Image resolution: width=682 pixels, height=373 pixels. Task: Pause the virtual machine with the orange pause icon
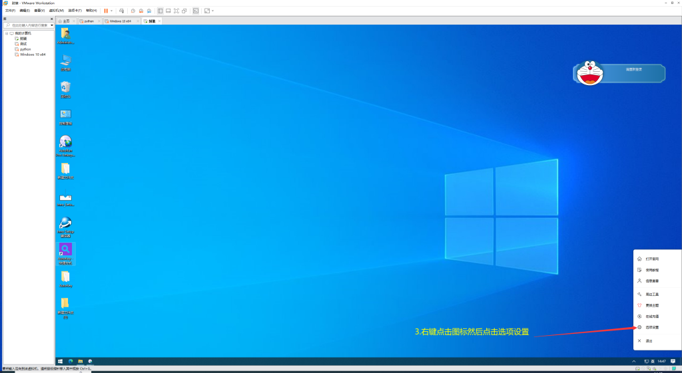pos(106,11)
